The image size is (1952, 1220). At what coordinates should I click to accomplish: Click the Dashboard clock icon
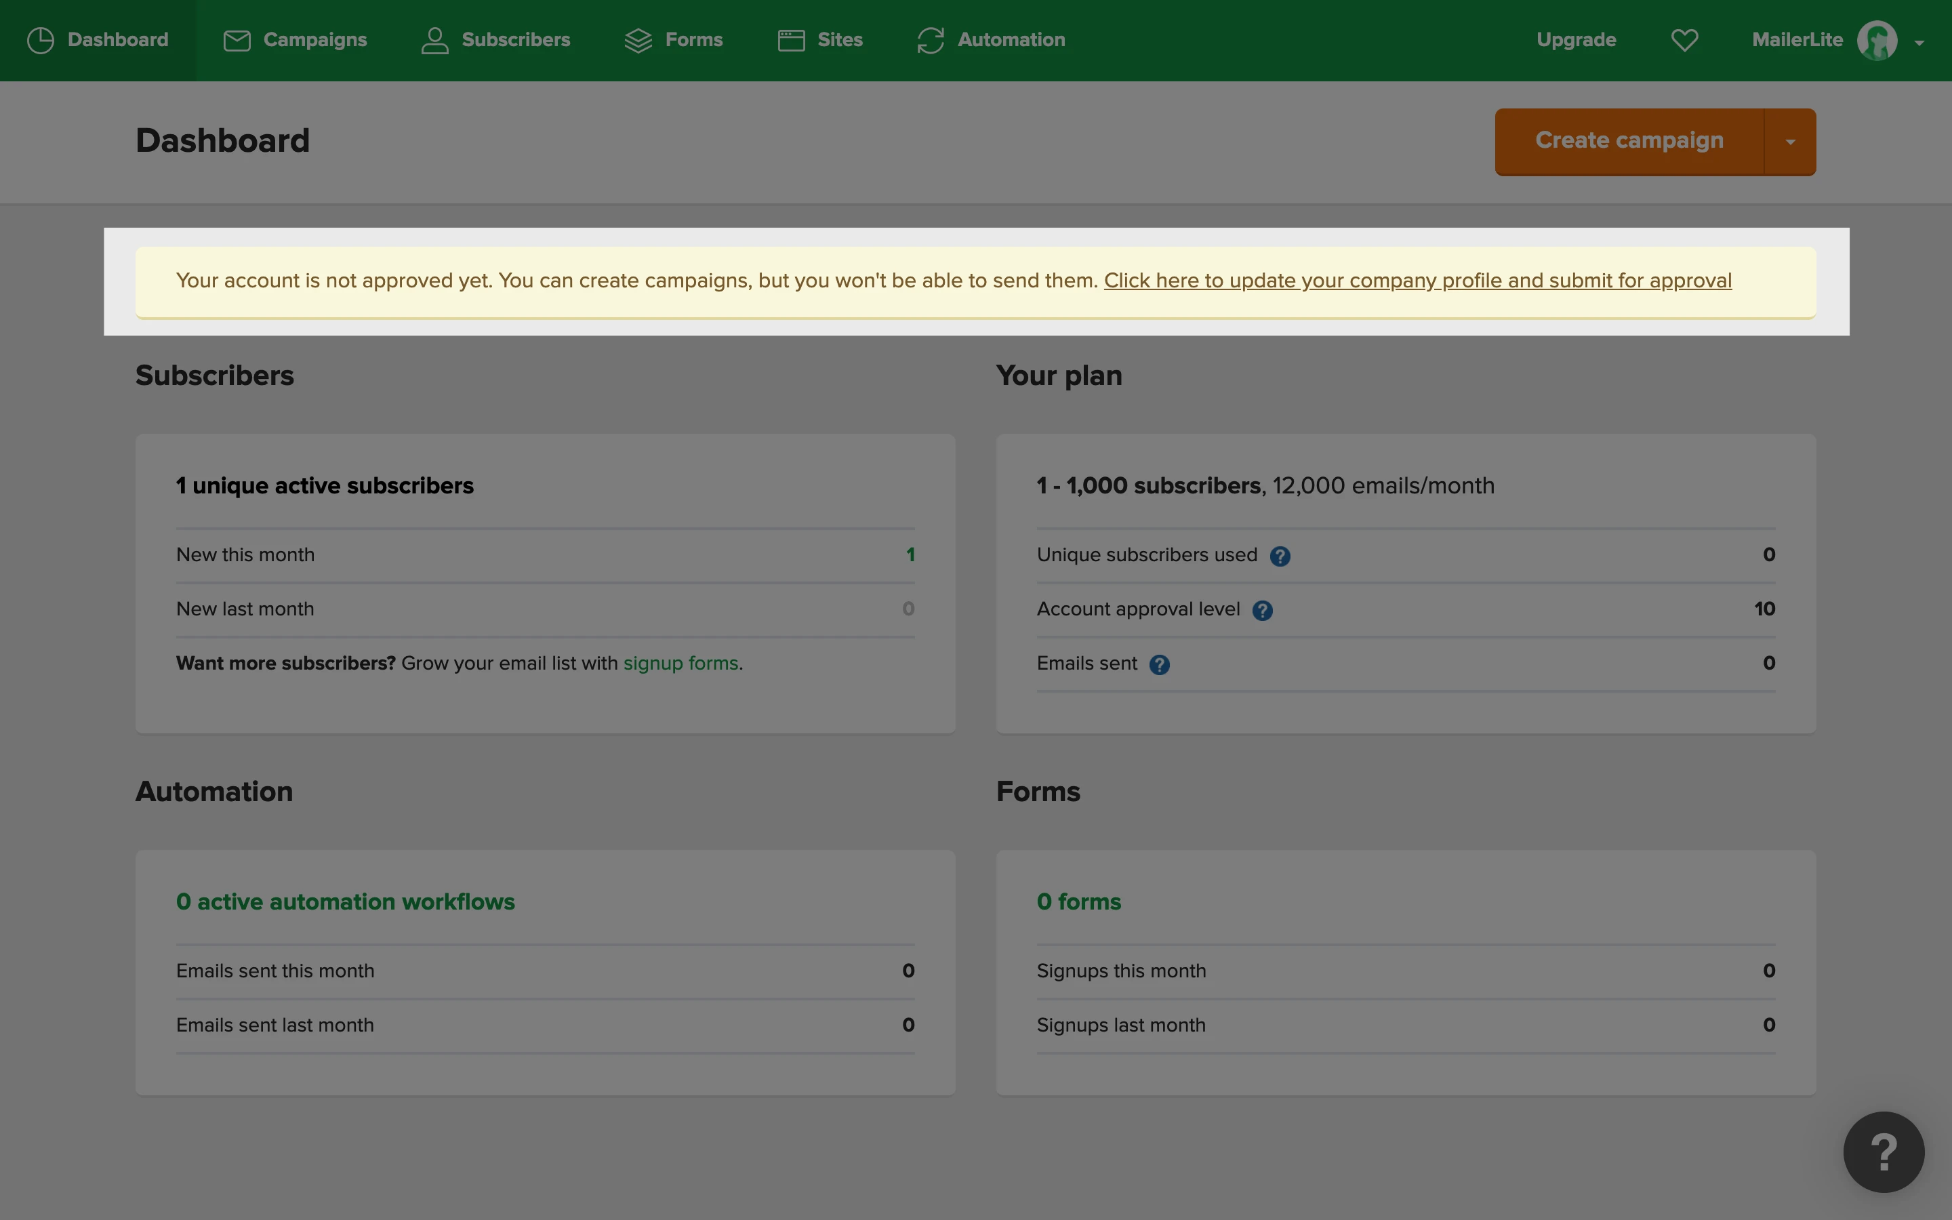point(41,39)
